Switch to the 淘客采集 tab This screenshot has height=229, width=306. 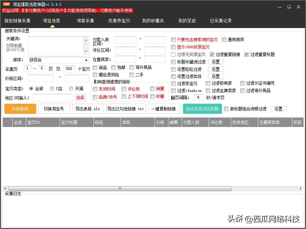[x=85, y=21]
